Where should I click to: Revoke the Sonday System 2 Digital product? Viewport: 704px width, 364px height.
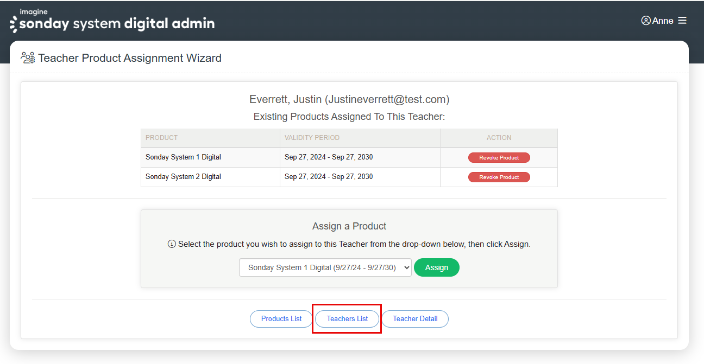coord(499,177)
